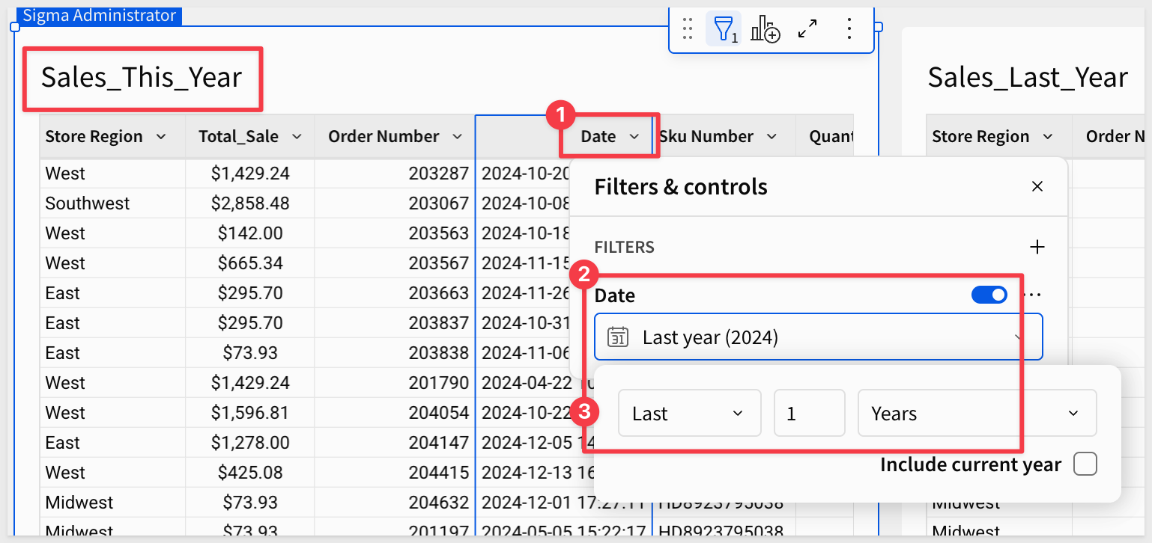
Task: Select the Sales_Last_Year table title
Action: click(1027, 78)
